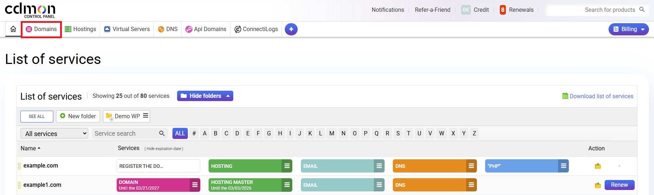This screenshot has height=195, width=654.
Task: Collapse folders with Hide folders button
Action: coord(205,96)
